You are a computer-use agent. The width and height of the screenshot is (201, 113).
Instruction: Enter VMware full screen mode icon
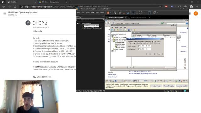(x=141, y=13)
